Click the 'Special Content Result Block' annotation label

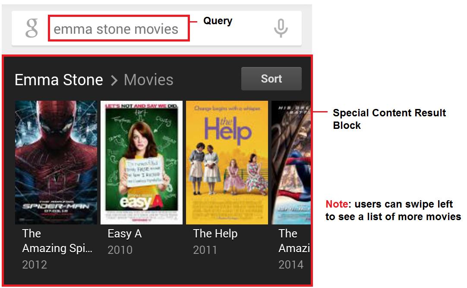[x=389, y=119]
